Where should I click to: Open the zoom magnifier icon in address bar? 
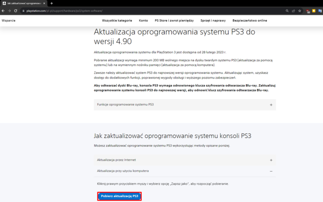287,11
